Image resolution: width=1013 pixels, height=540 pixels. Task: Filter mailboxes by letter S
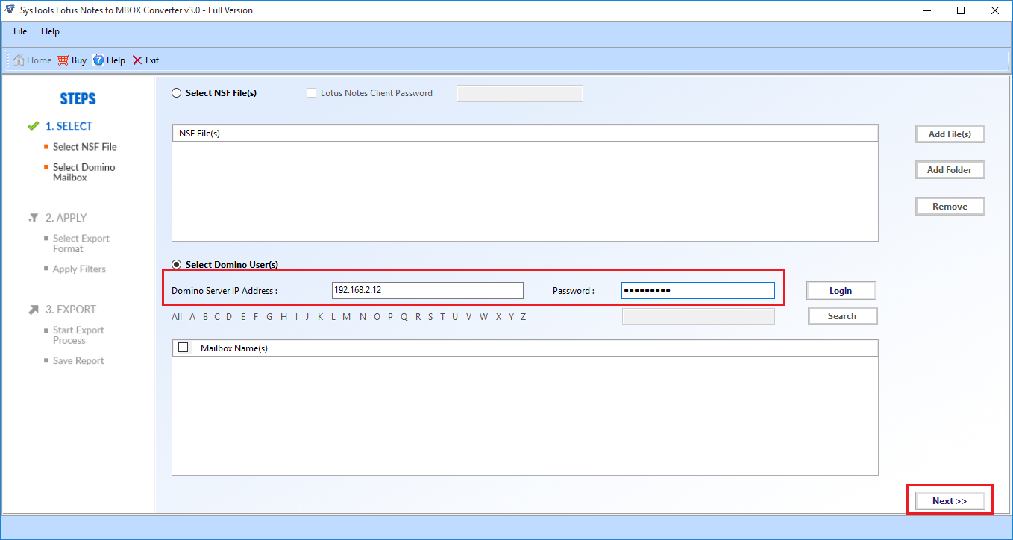point(430,317)
